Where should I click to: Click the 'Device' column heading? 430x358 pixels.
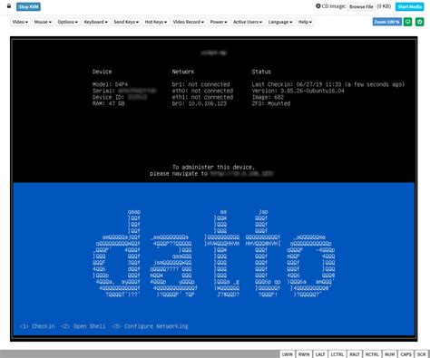tap(103, 72)
